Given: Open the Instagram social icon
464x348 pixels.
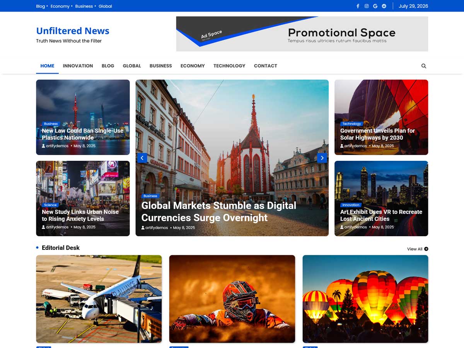Looking at the screenshot, I should click(367, 6).
